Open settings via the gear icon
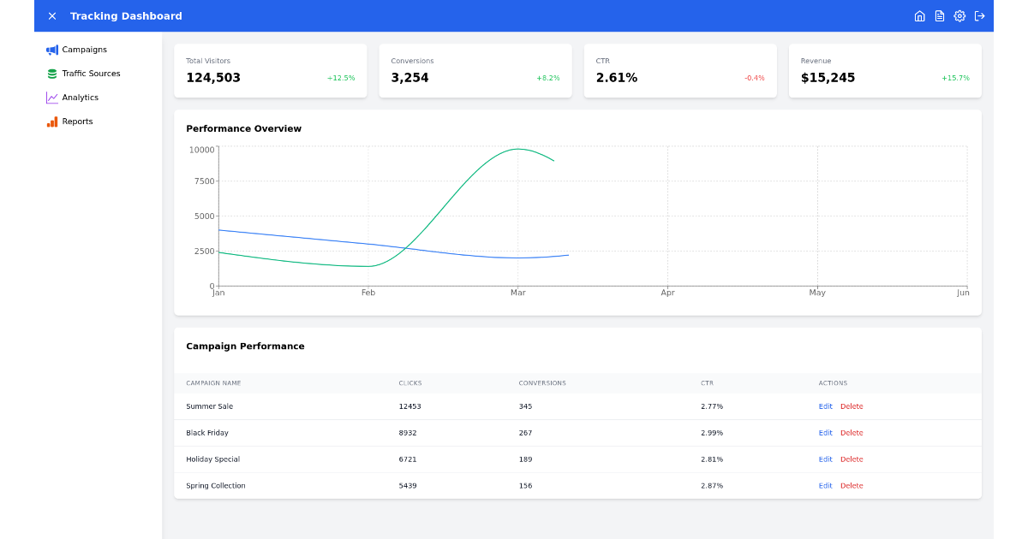1028x539 pixels. (959, 15)
